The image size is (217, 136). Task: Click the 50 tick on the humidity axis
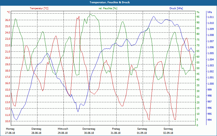(x=198, y=68)
